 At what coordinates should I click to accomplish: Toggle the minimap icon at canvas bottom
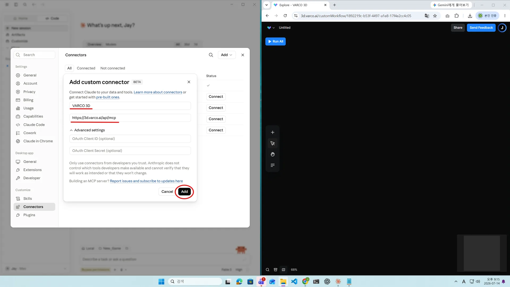pos(283,270)
